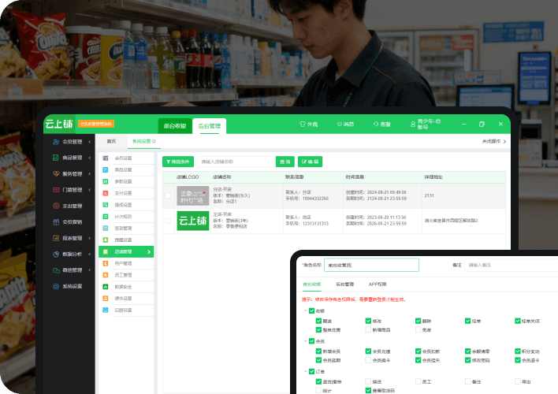Image resolution: width=558 pixels, height=394 pixels.
Task: Select the 商品管理 sidebar icon
Action: (x=56, y=158)
